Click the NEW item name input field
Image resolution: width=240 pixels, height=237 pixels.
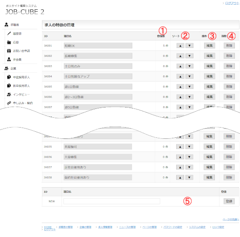pos(112,201)
